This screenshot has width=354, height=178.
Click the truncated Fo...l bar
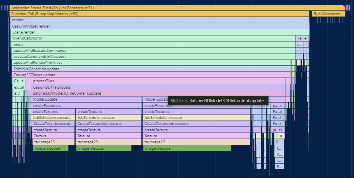pos(277,118)
